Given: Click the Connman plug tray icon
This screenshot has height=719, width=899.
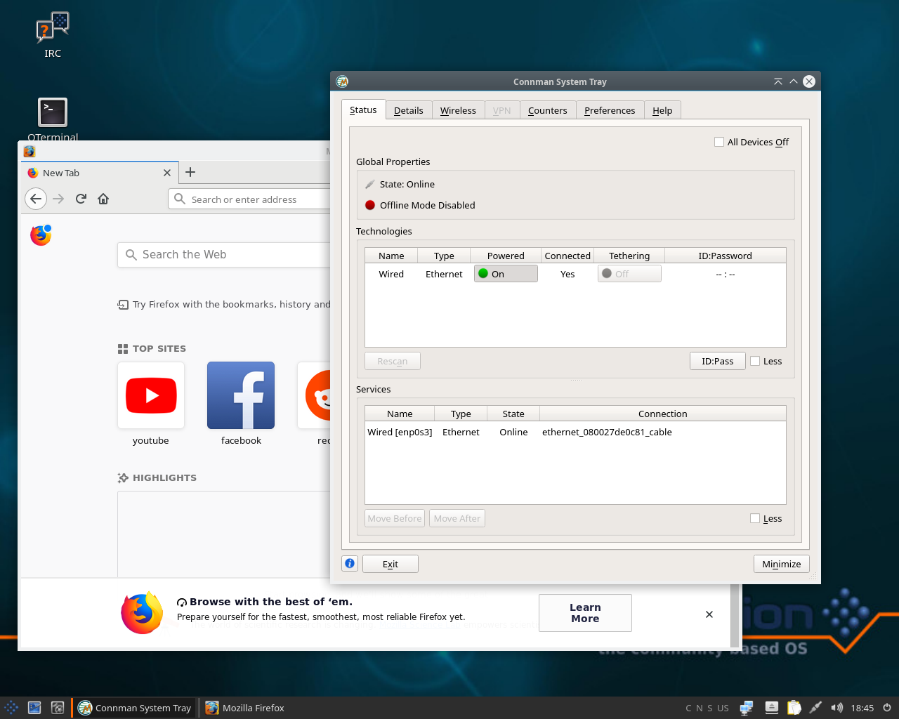Looking at the screenshot, I should click(815, 708).
